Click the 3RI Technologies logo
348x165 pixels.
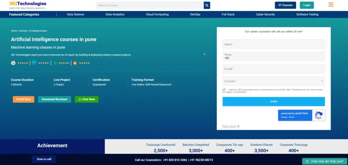28,5
